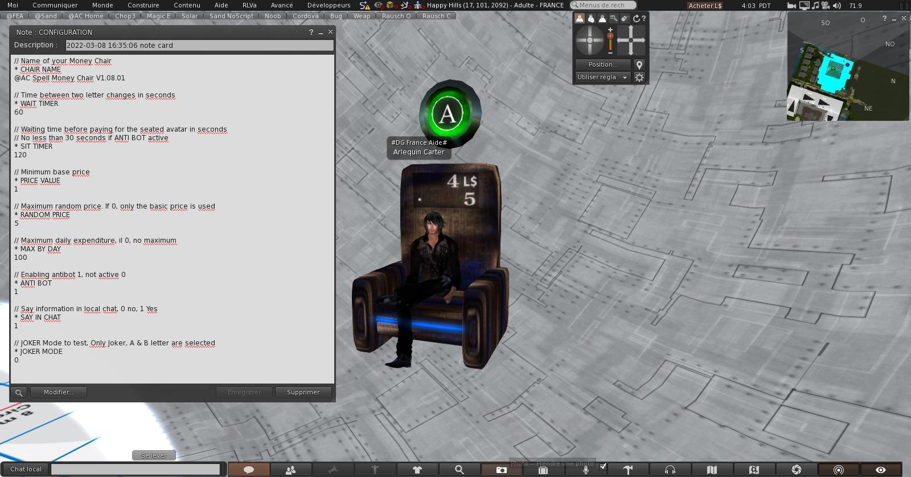Open the Monde menu
Viewport: 911px width, 477px height.
[102, 5]
